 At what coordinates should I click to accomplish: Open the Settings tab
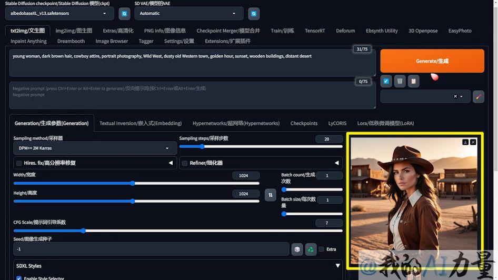pyautogui.click(x=179, y=41)
